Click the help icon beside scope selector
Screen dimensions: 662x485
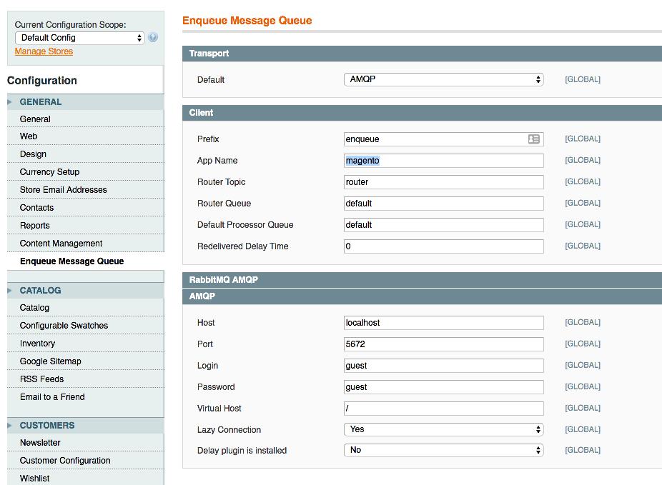pyautogui.click(x=153, y=38)
